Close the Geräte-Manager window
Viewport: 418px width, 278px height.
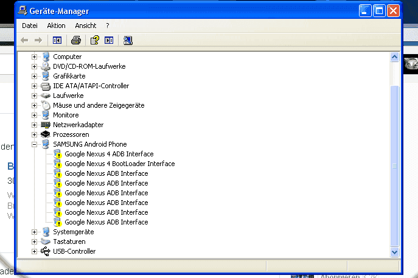393,11
